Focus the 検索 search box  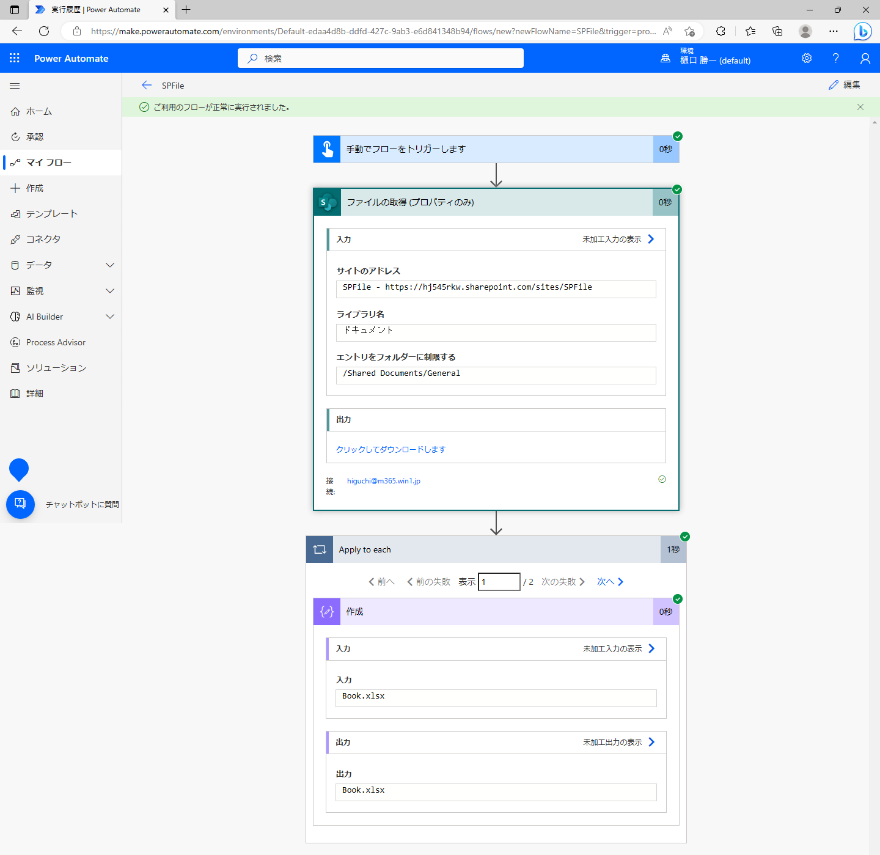pos(381,58)
